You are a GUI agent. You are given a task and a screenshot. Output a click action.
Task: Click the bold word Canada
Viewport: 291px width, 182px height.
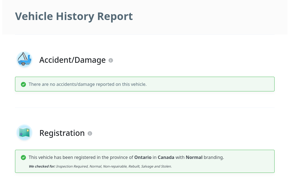(166, 157)
